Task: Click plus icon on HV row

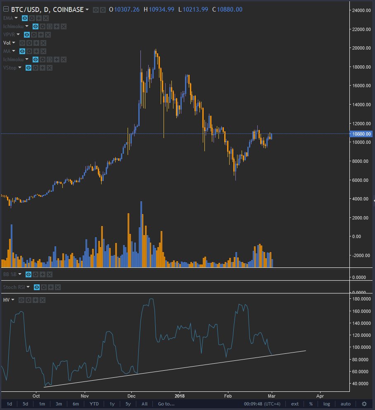Action: pos(36,300)
